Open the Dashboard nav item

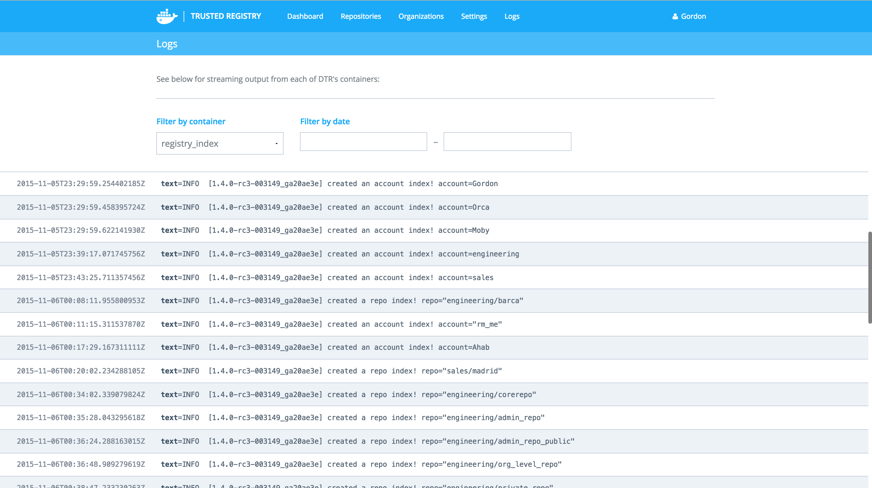[305, 16]
